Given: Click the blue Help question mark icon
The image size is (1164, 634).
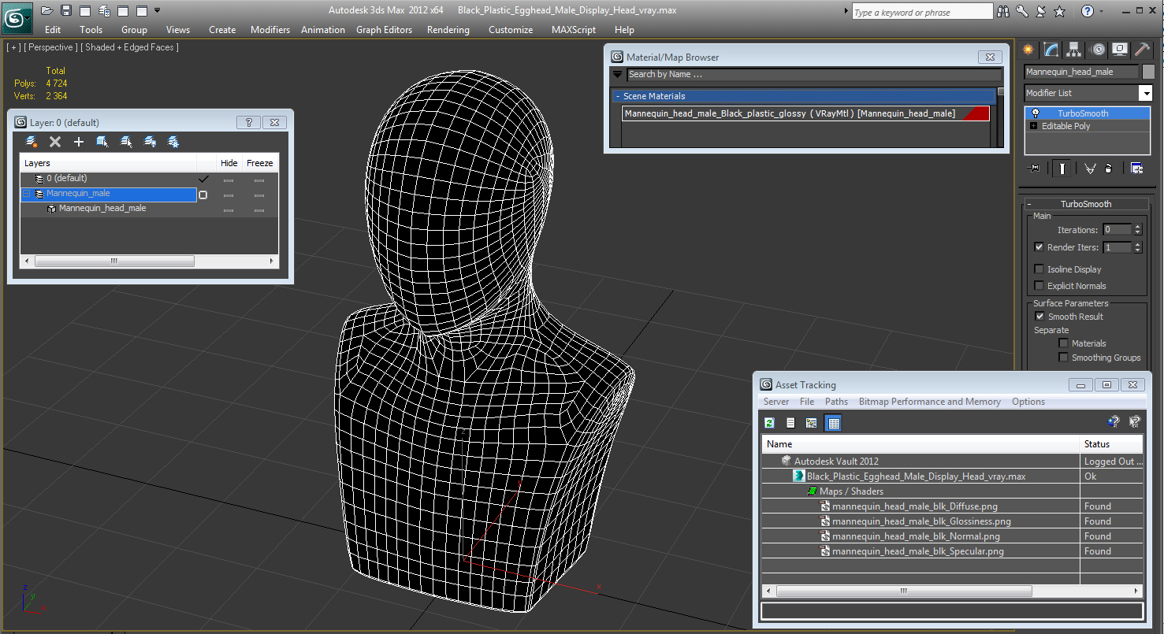Looking at the screenshot, I should coord(1088,11).
